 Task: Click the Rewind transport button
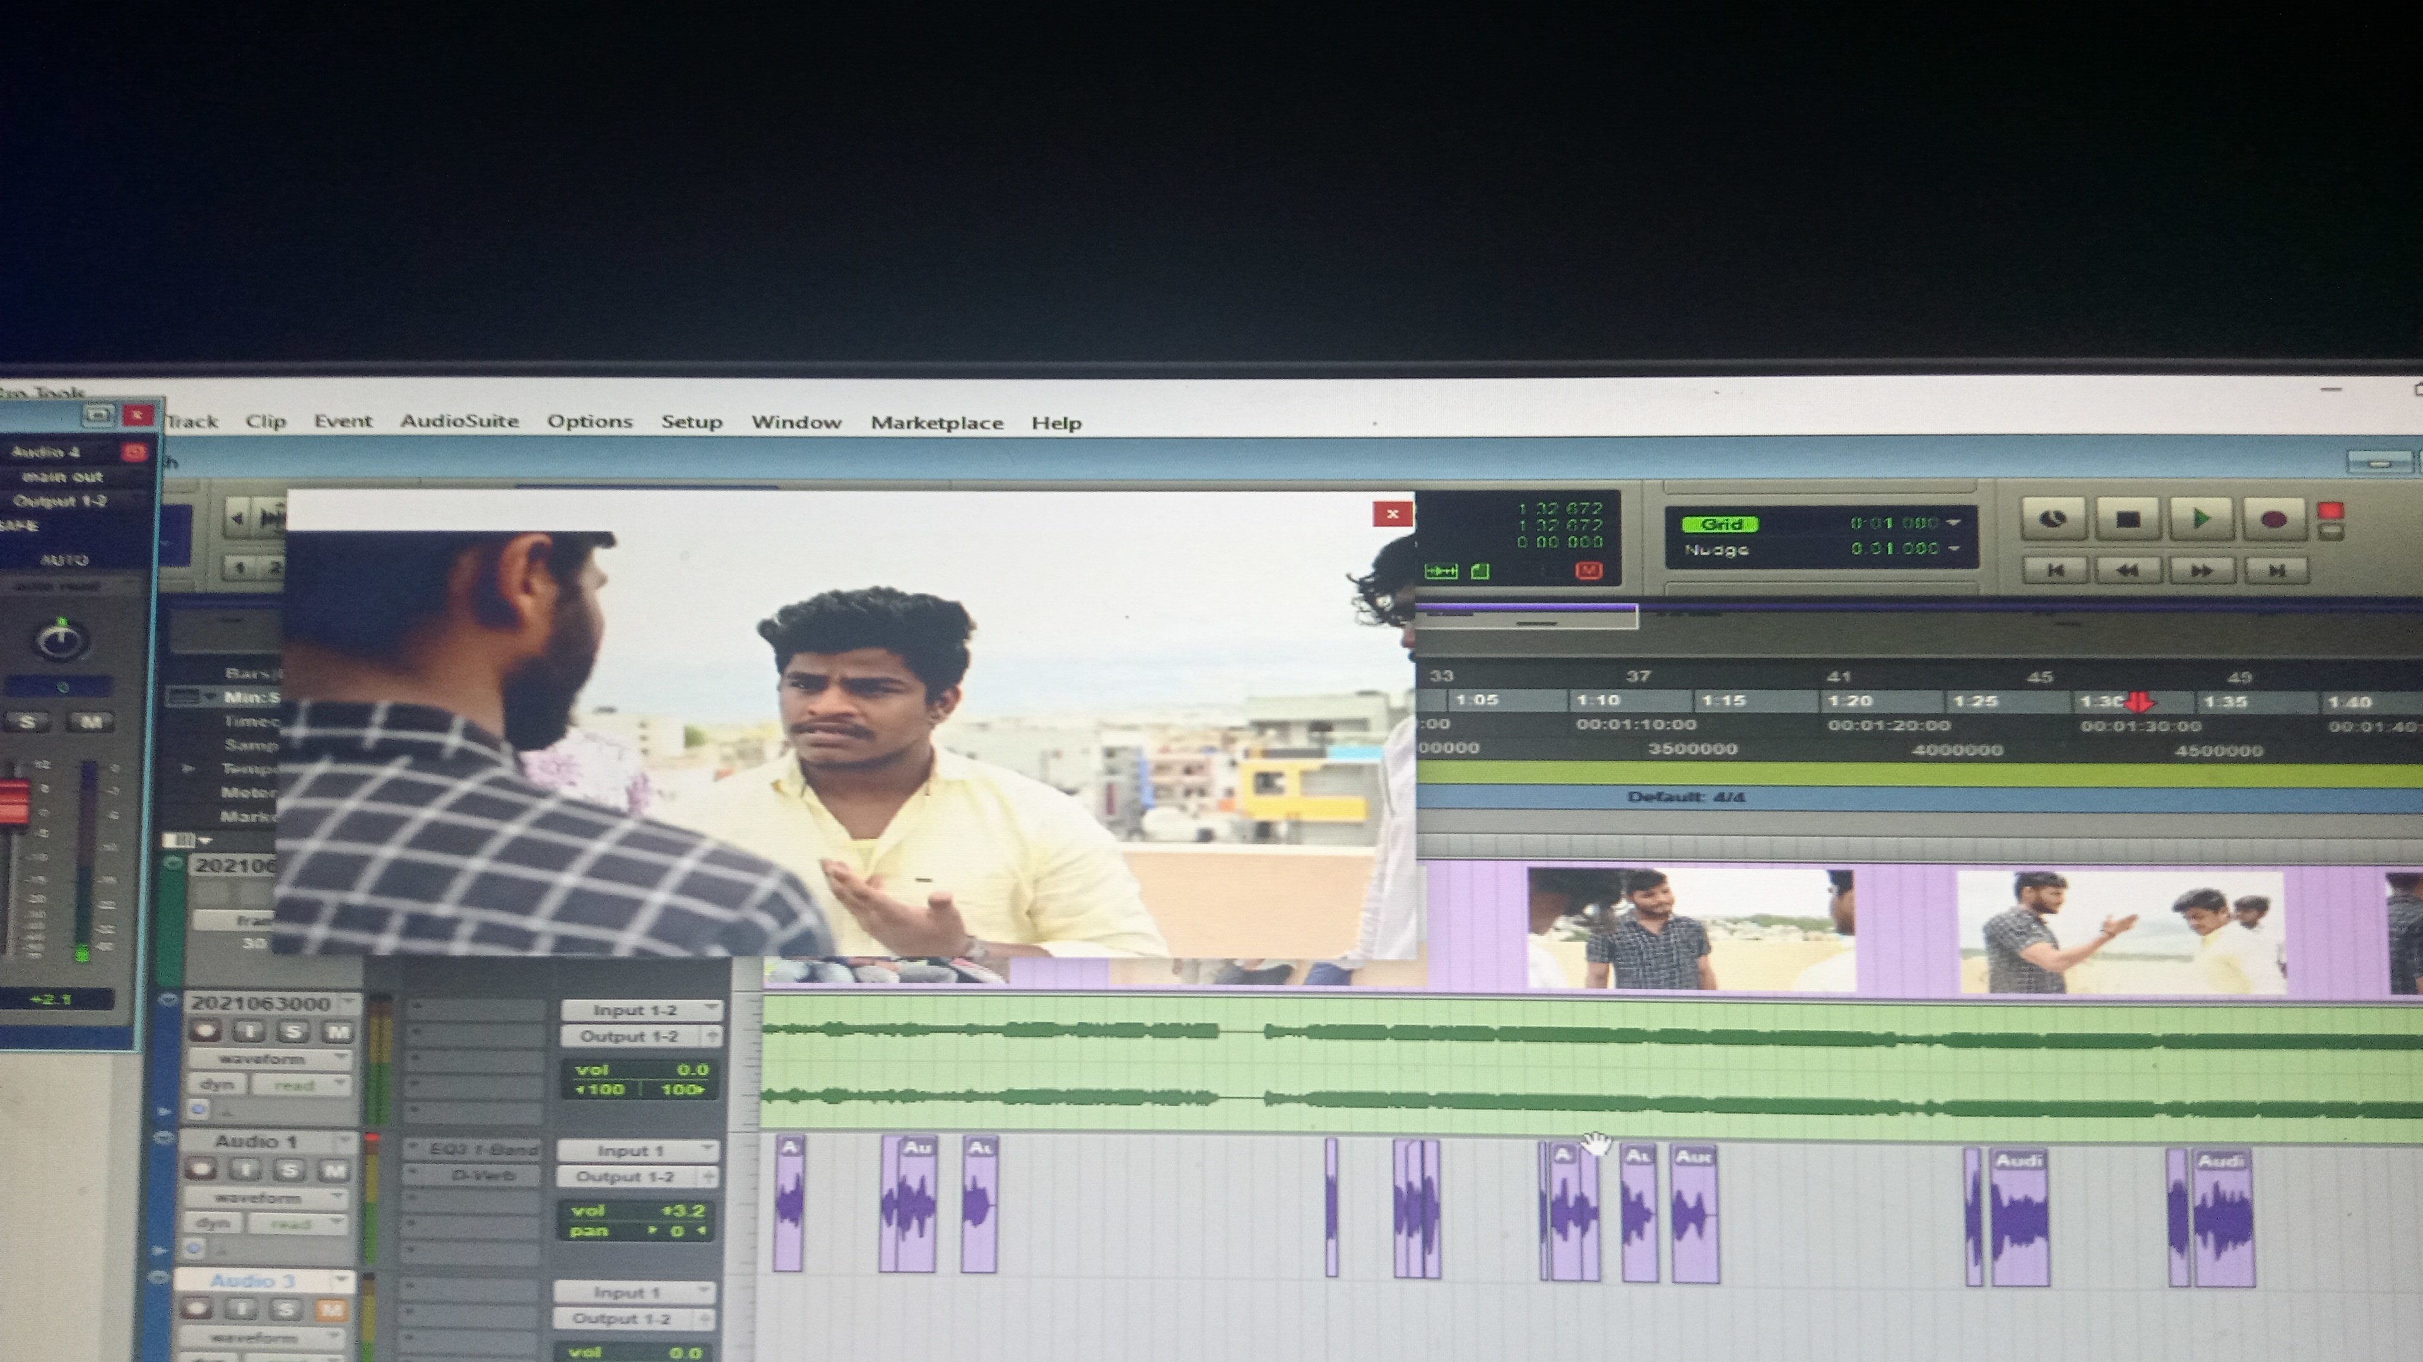pos(2126,569)
